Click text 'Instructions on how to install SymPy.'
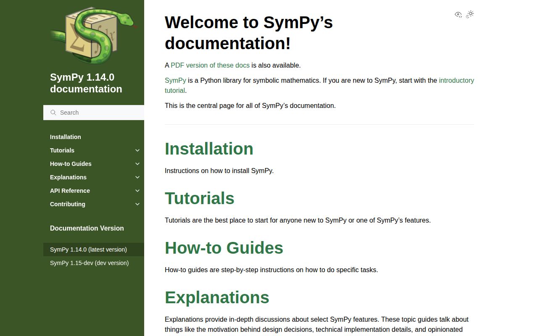 click(219, 171)
